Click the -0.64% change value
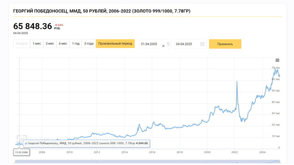This screenshot has height=165, width=294. [59, 25]
